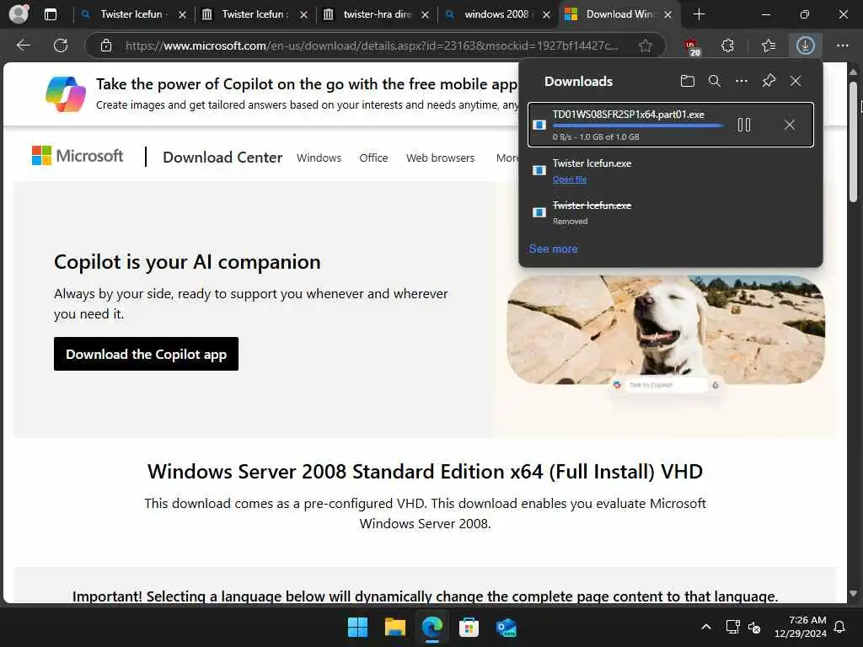Open the muted volume tray icon
This screenshot has height=647, width=863.
tap(754, 627)
